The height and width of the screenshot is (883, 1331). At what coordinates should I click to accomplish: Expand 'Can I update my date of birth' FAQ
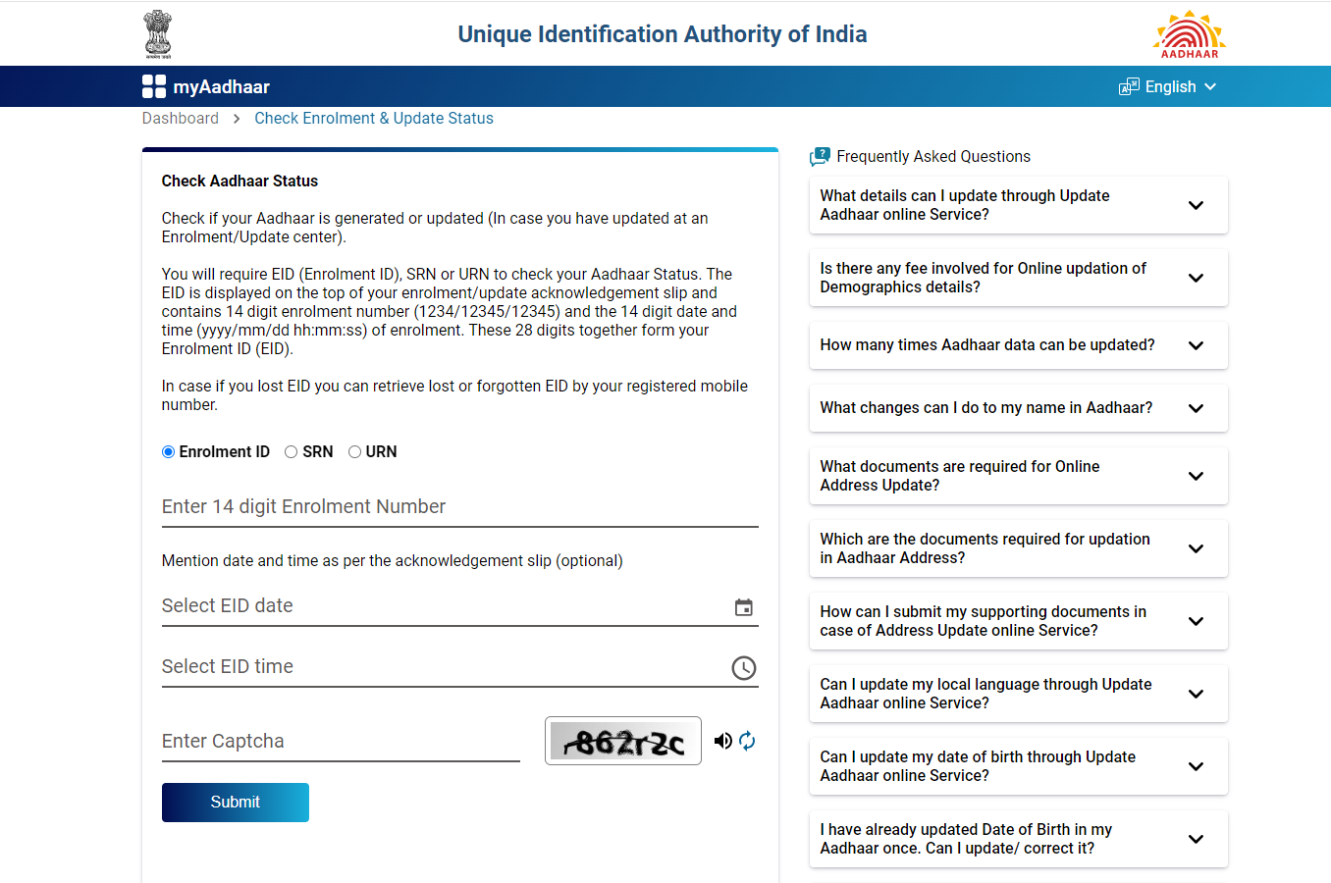[x=1018, y=766]
